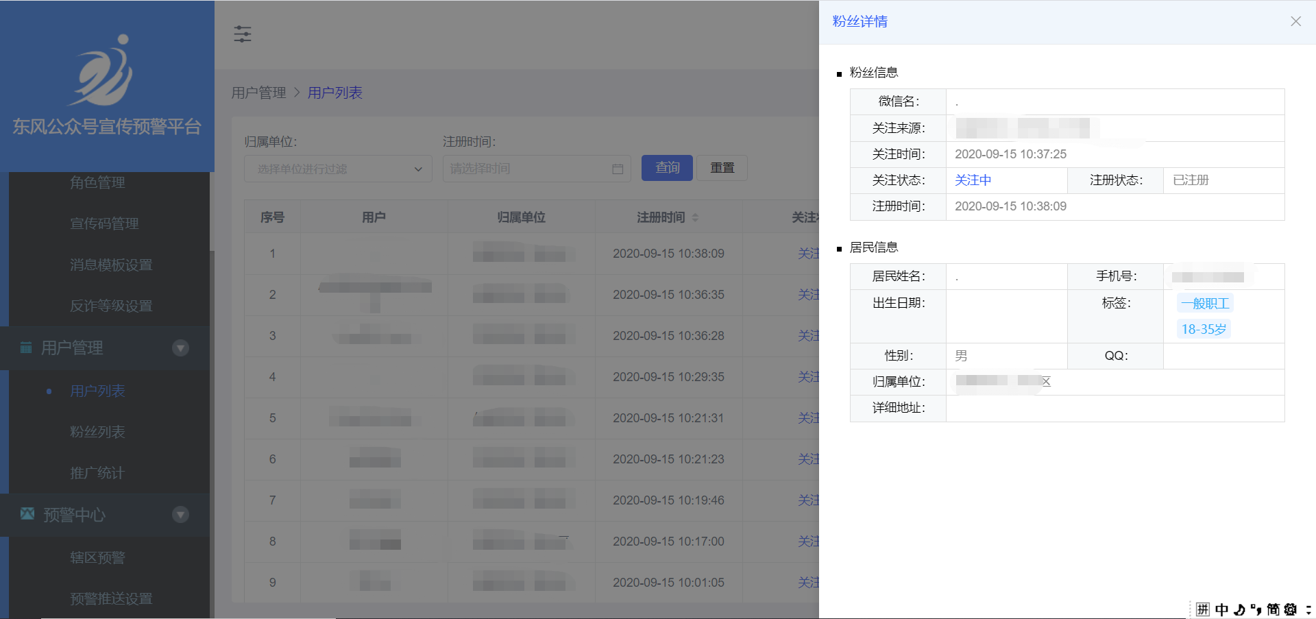This screenshot has height=619, width=1316.
Task: Toggle IME 简 simplified/traditional mode
Action: [x=1273, y=609]
